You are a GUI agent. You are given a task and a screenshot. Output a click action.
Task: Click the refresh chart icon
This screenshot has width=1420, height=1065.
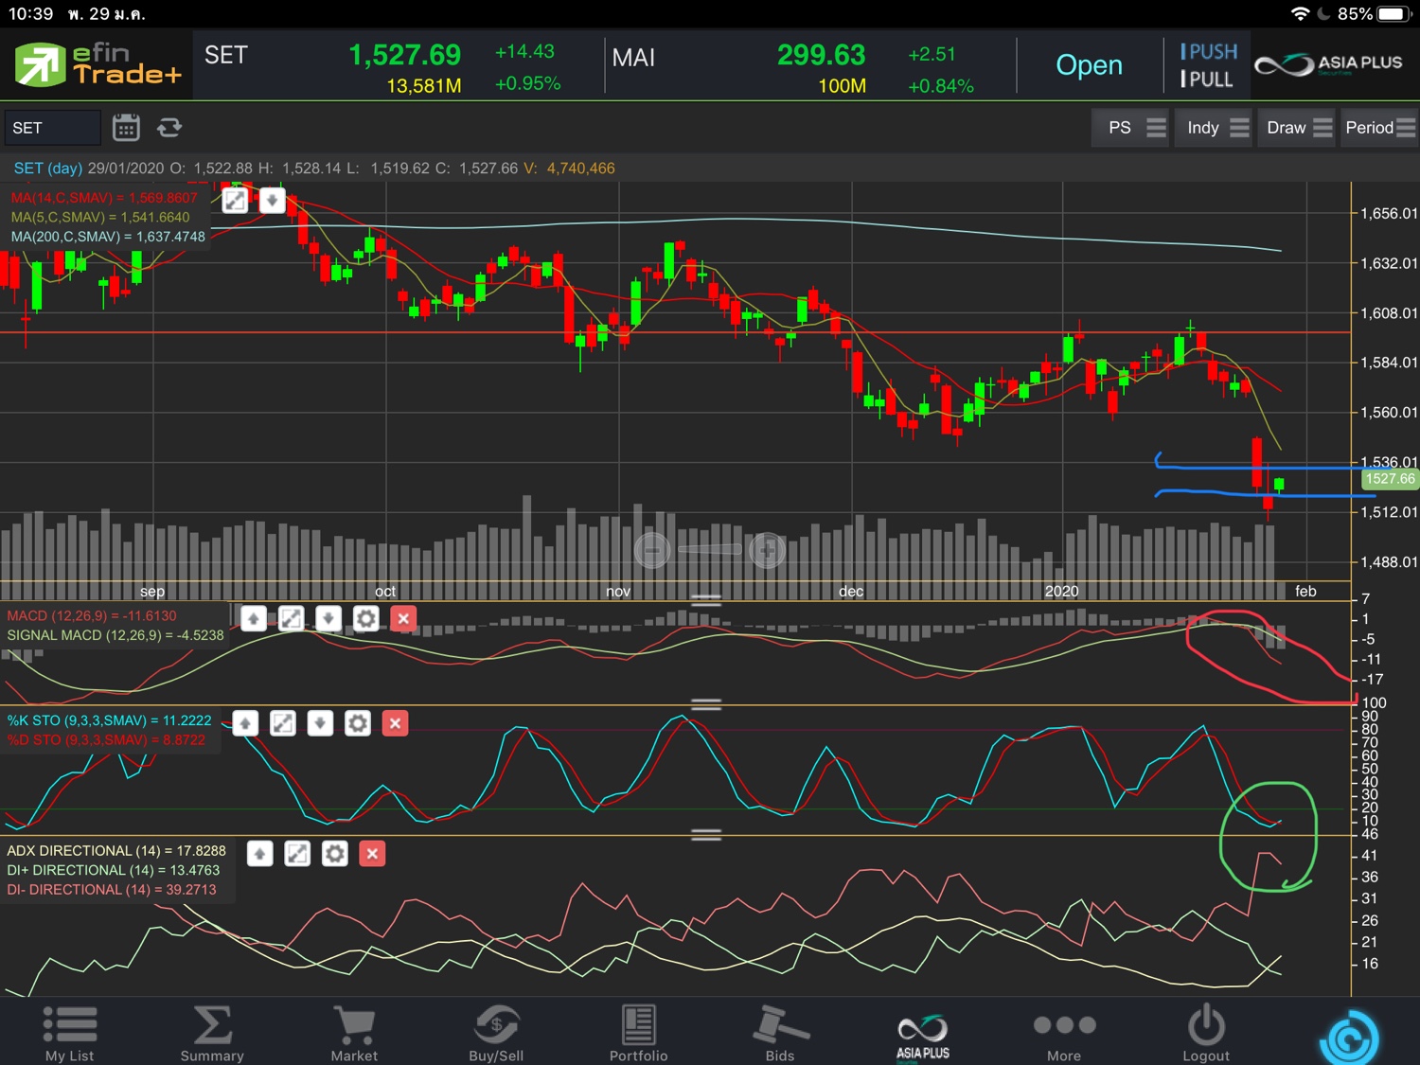point(169,128)
